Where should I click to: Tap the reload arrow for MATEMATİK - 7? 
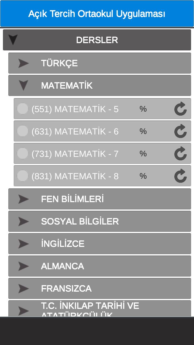(x=180, y=153)
